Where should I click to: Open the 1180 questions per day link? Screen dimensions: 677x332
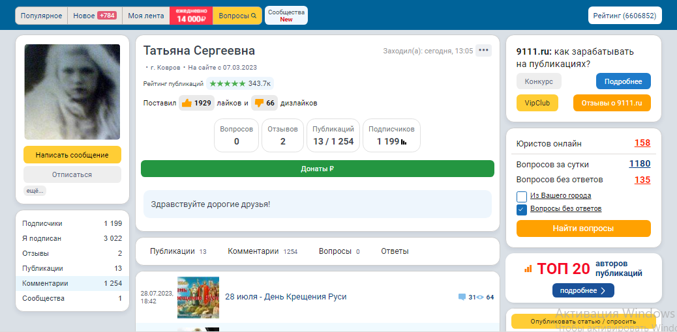[x=639, y=164]
